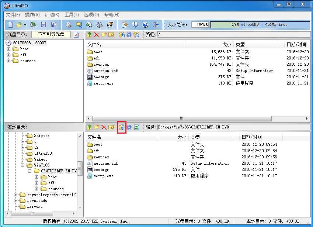Select bootmgr in local file list
The width and height of the screenshot is (313, 227).
(101, 170)
